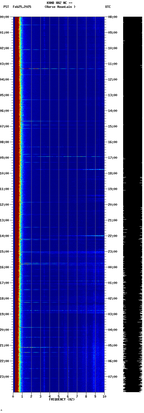Click PST time label '12:00'
The image size is (144, 413).
point(4,205)
